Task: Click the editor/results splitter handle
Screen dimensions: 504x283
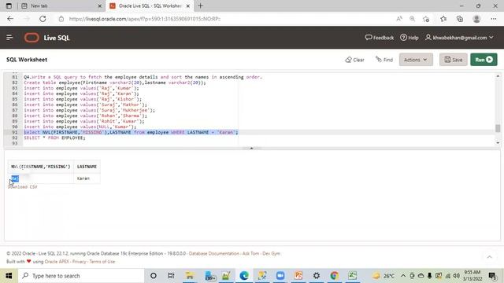Action: point(252,149)
